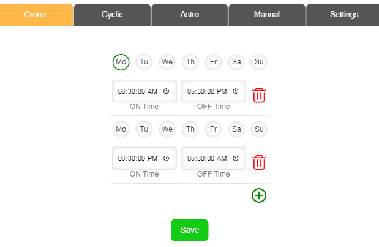Delete the first schedule with trash icon
This screenshot has height=247, width=379.
coord(259,95)
